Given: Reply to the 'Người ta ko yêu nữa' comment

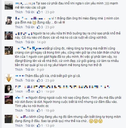Looking at the screenshot, I should pyautogui.click(x=30, y=42).
